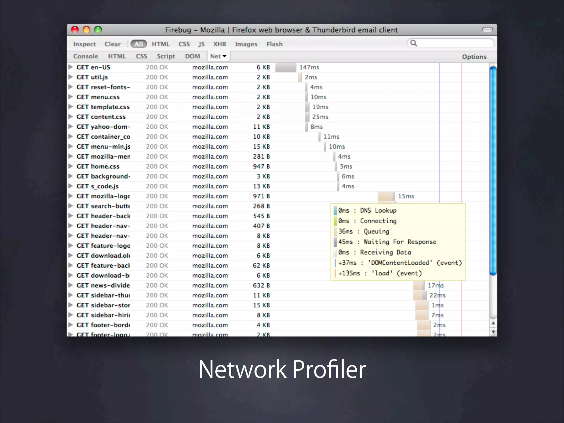Expand the GET content.css request
The height and width of the screenshot is (423, 564).
[x=71, y=116]
